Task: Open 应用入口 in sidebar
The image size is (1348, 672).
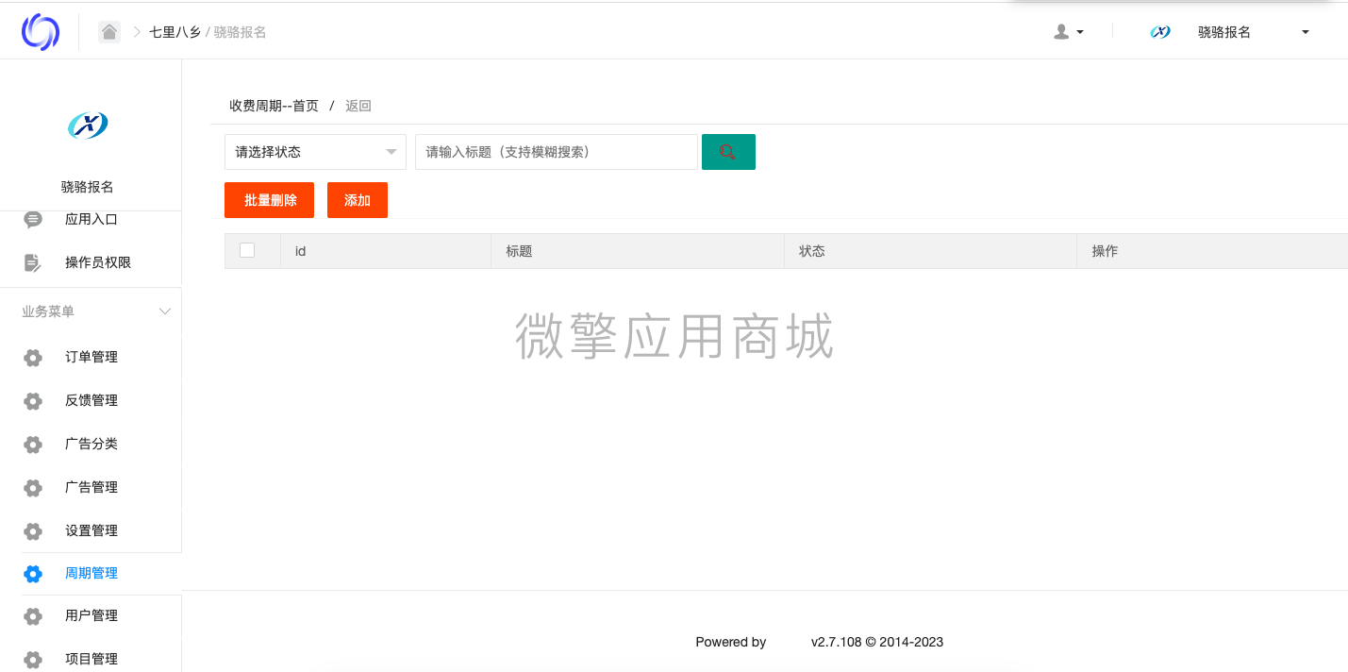Action: pos(92,219)
